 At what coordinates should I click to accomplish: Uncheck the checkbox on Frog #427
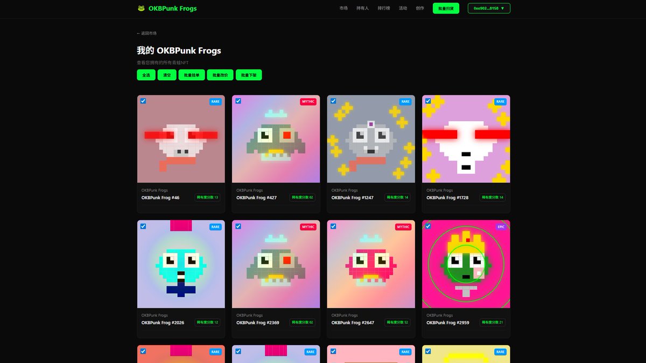coord(238,101)
